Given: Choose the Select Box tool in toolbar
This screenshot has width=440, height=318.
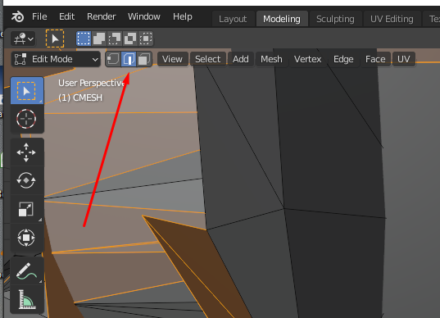Looking at the screenshot, I should (x=27, y=91).
